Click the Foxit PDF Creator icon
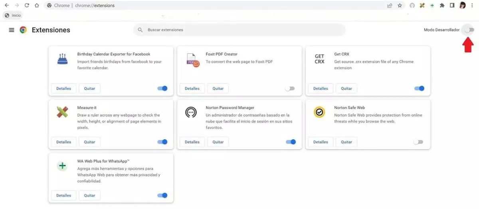The image size is (479, 209). click(x=192, y=60)
